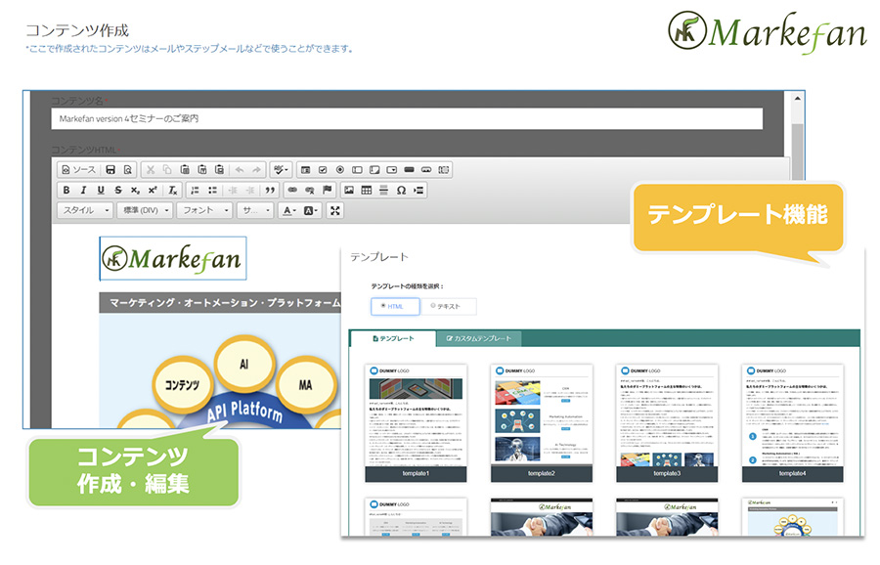Switch to the カスタムテンプレート tab

[x=479, y=339]
